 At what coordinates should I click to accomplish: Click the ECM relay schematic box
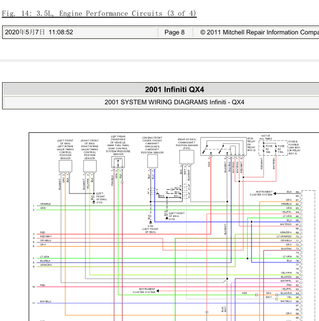tap(223, 146)
